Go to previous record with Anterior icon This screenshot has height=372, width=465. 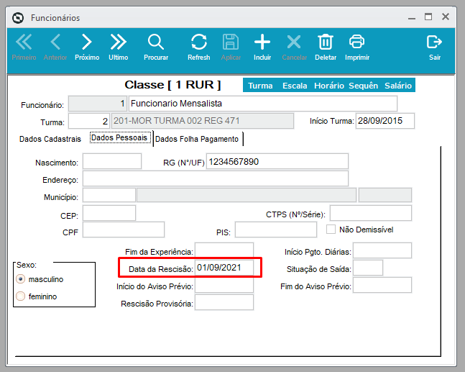point(55,47)
